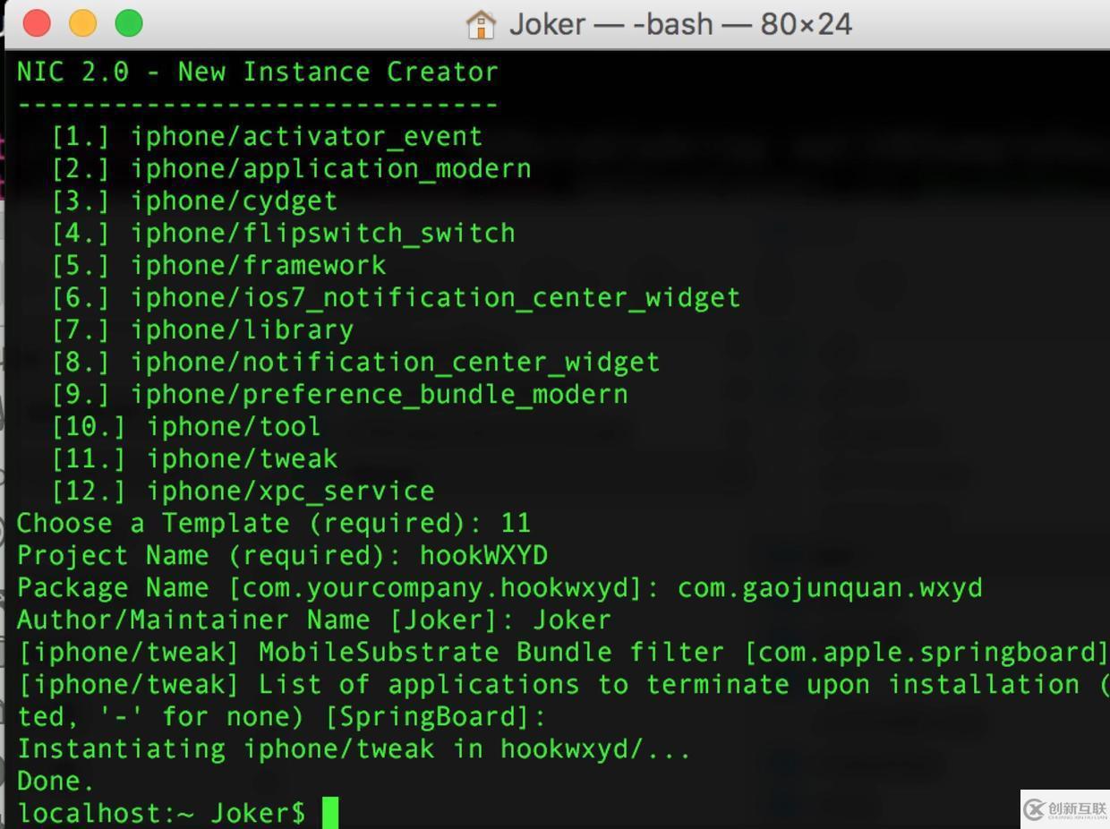
Task: Click the 'localhost:~ Joker$' prompt
Action: pyautogui.click(x=161, y=813)
